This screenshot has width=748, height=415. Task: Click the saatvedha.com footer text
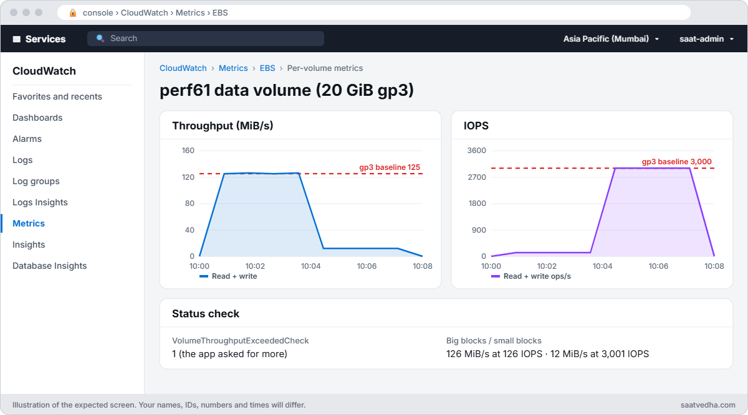[x=707, y=404]
